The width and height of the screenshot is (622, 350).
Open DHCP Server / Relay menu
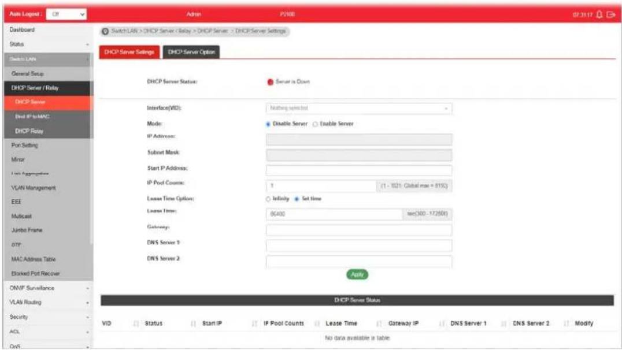click(47, 88)
